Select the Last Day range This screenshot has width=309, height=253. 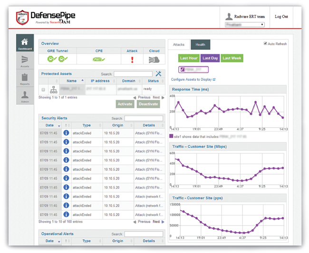210,58
